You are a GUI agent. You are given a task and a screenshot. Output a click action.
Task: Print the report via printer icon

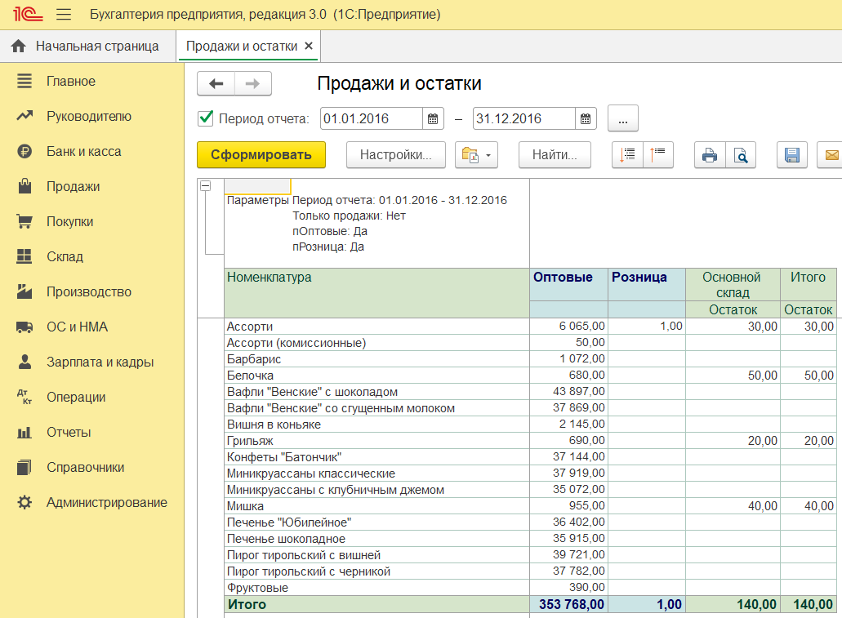(710, 154)
